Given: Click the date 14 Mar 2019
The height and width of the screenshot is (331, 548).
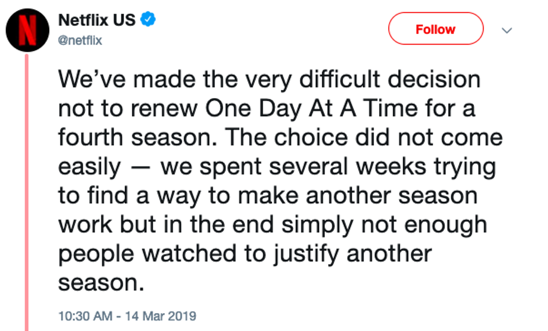Looking at the screenshot, I should [162, 316].
